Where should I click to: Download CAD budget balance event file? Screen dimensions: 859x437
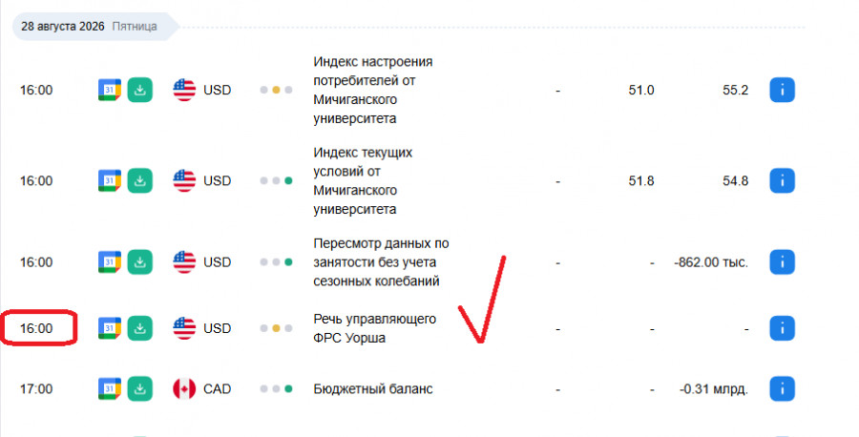[x=139, y=388]
